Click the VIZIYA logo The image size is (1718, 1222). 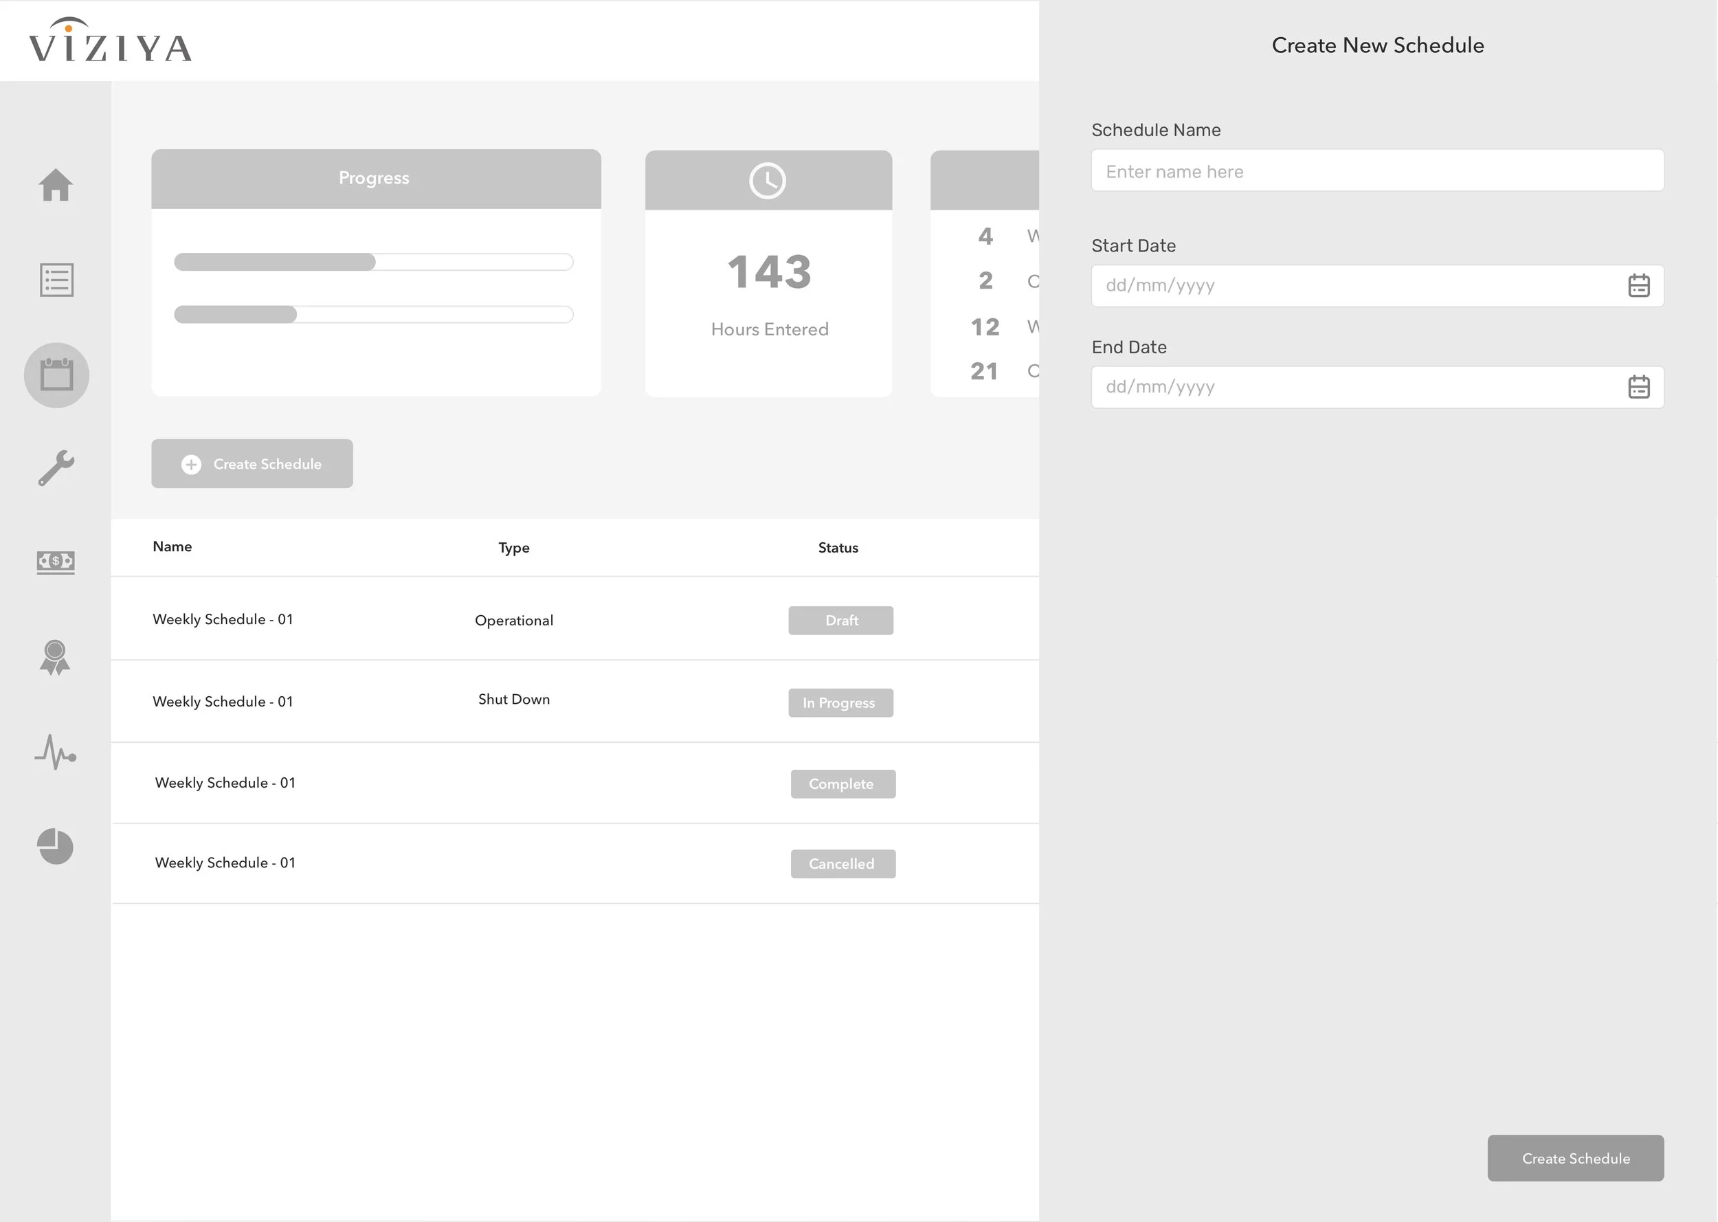[x=111, y=41]
